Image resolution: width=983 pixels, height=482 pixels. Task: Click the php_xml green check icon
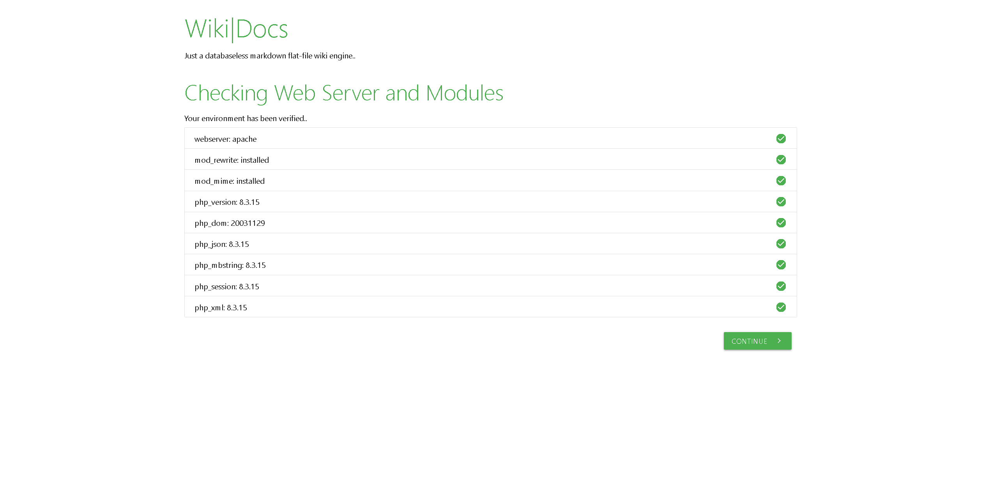point(781,307)
